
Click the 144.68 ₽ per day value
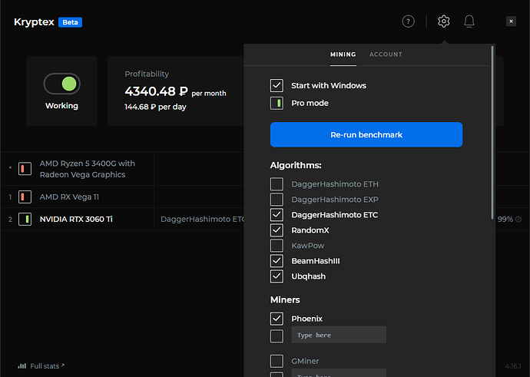pos(155,107)
